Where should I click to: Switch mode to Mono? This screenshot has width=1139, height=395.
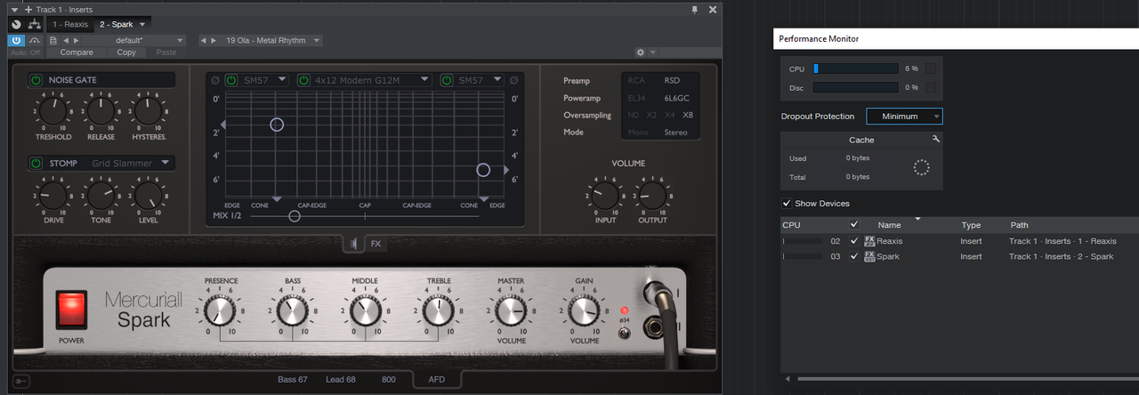click(638, 132)
